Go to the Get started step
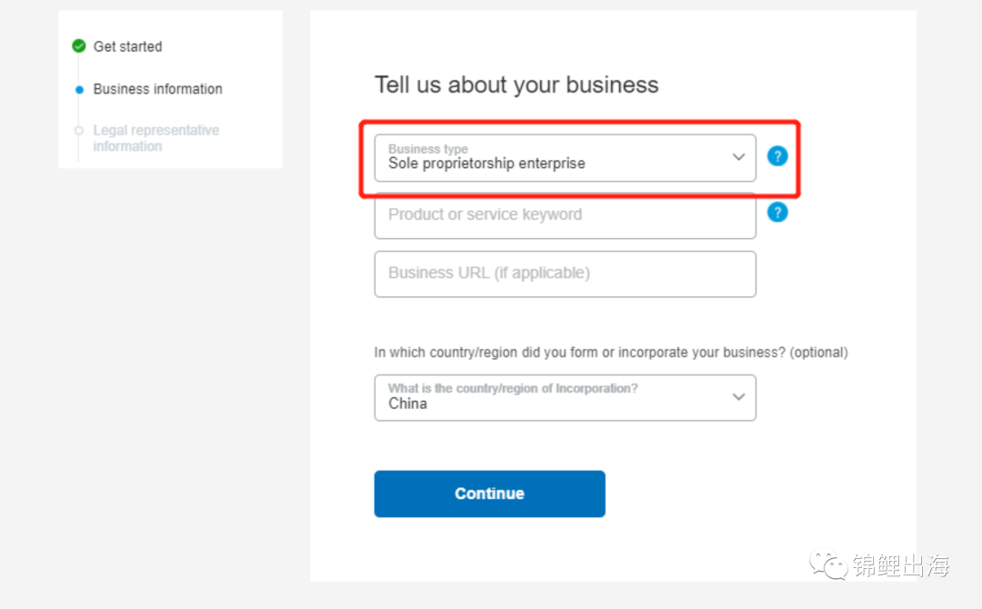Image resolution: width=982 pixels, height=609 pixels. click(x=127, y=46)
